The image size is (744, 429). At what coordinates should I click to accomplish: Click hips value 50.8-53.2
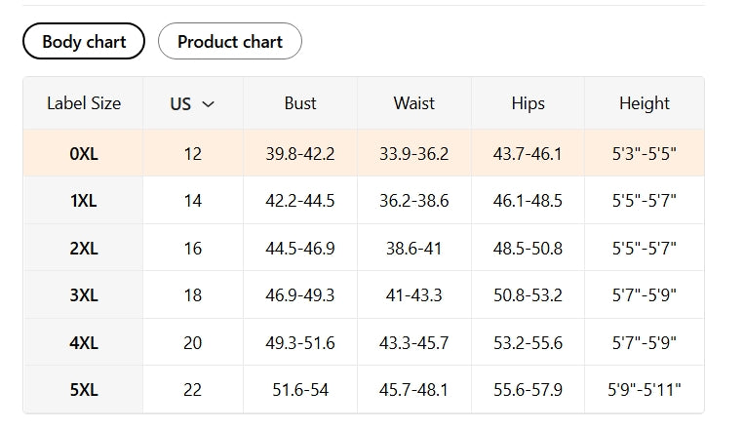[x=528, y=295]
